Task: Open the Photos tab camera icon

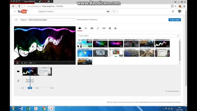Action: (92, 28)
